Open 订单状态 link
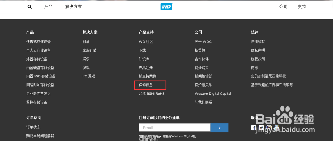333x141 pixels. coord(33,127)
